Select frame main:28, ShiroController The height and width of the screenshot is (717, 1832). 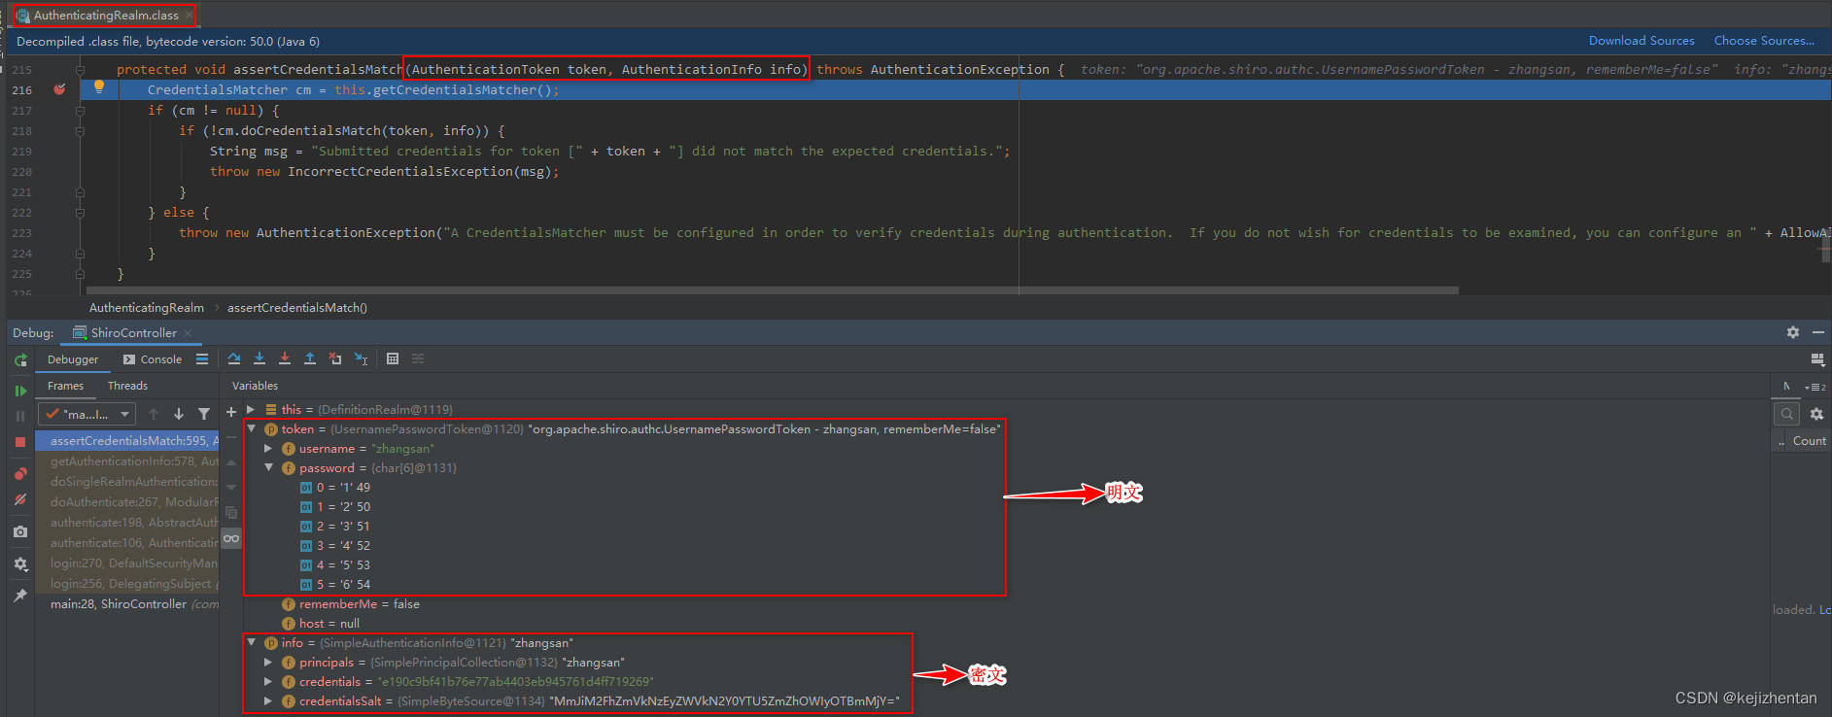pos(128,604)
